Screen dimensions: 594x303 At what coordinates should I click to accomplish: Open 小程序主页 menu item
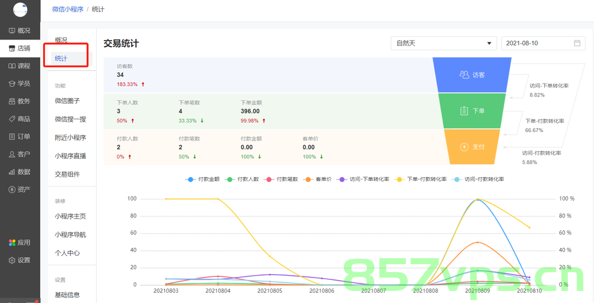pyautogui.click(x=70, y=216)
